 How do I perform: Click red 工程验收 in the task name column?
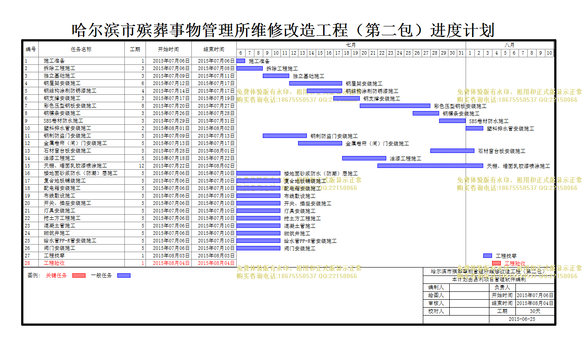[54, 263]
